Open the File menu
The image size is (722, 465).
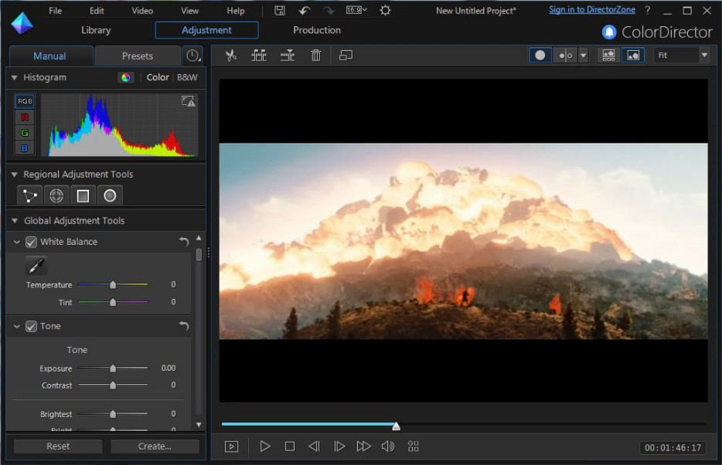click(x=55, y=11)
